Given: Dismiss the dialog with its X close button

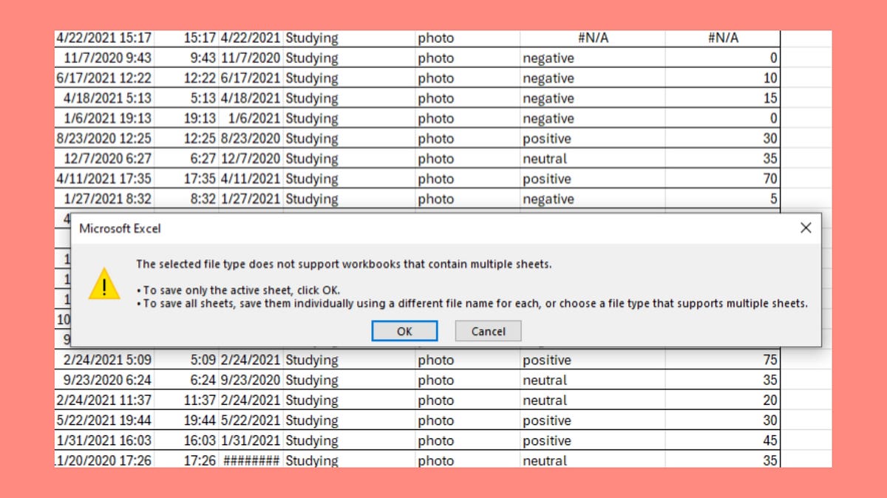Looking at the screenshot, I should [x=805, y=228].
